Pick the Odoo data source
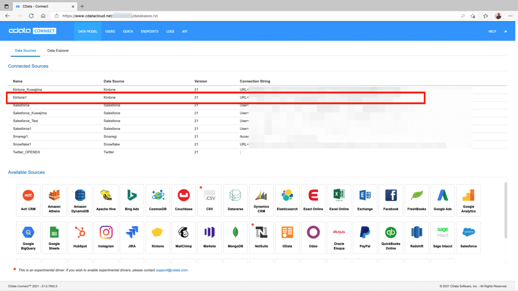This screenshot has width=518, height=291. 313,238
